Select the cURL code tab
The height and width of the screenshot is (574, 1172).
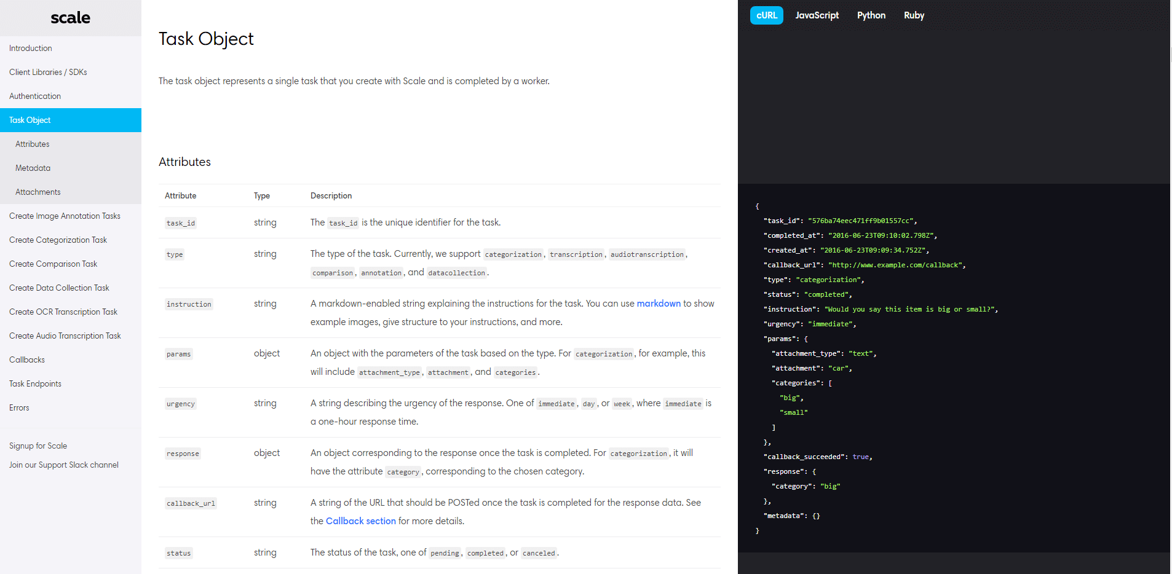(x=766, y=15)
